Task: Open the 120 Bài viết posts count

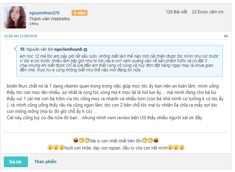Action: [176, 12]
